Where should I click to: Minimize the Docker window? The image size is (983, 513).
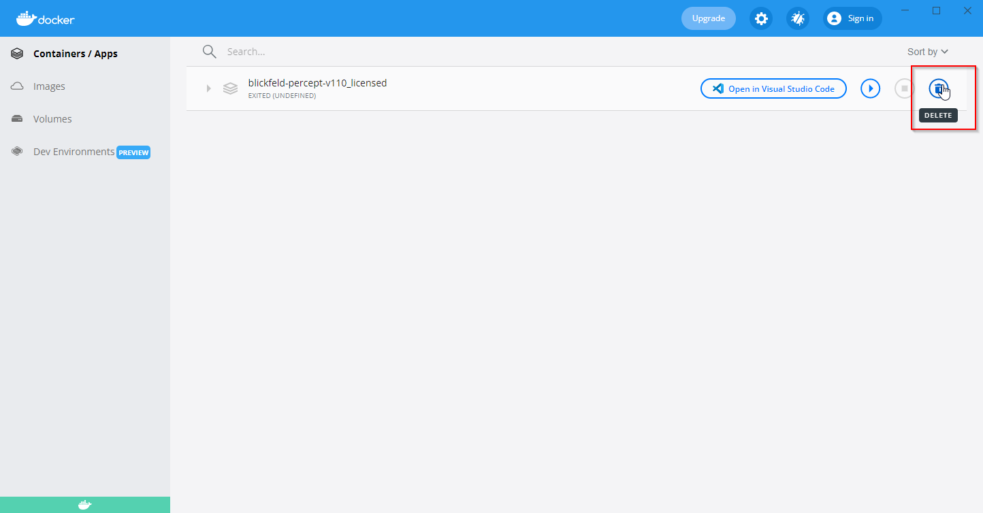tap(905, 10)
